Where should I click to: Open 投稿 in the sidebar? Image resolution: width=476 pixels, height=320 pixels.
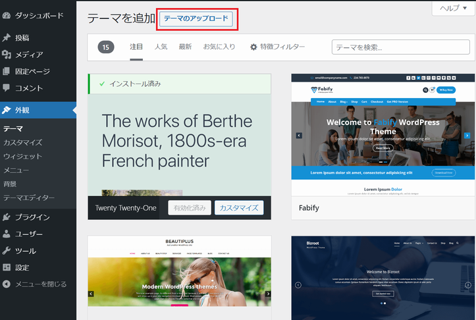pos(38,38)
